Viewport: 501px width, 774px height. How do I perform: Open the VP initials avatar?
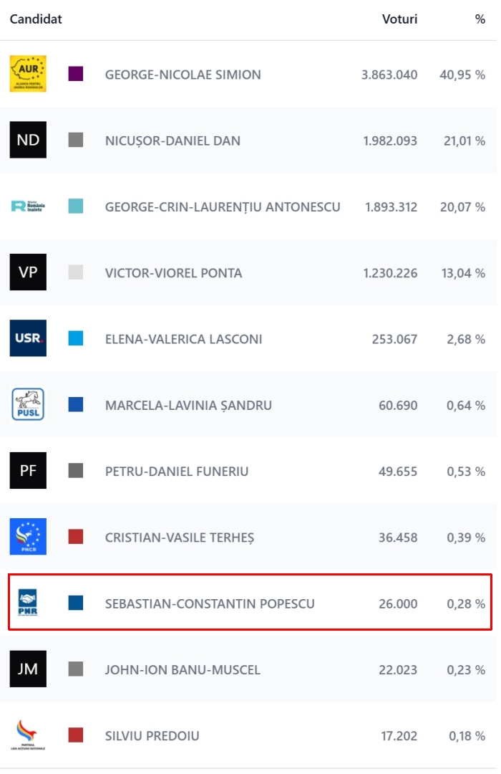pyautogui.click(x=28, y=272)
